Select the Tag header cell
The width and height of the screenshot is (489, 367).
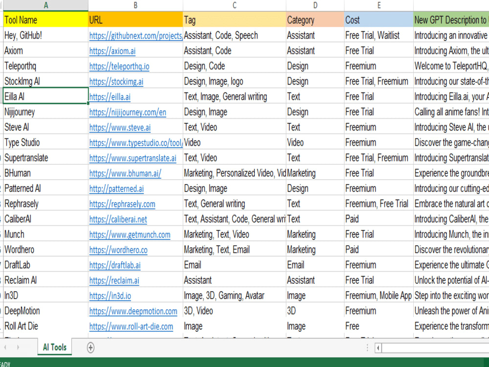click(x=234, y=20)
